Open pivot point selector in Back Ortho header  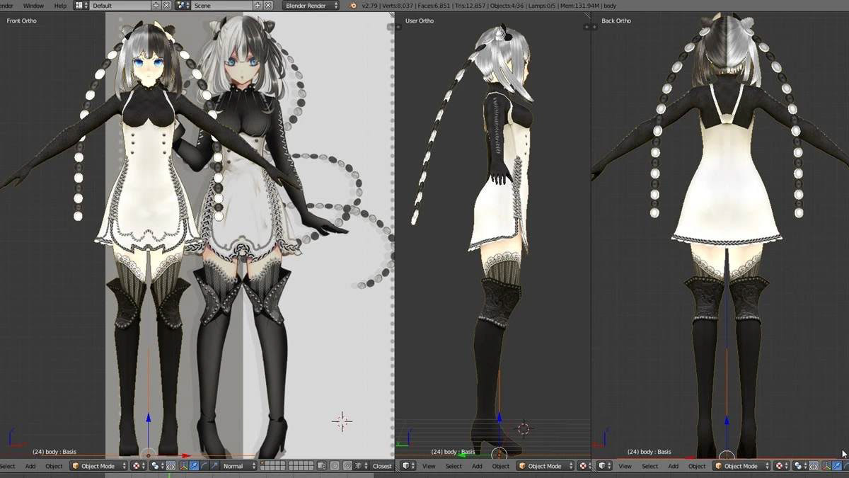click(x=800, y=466)
